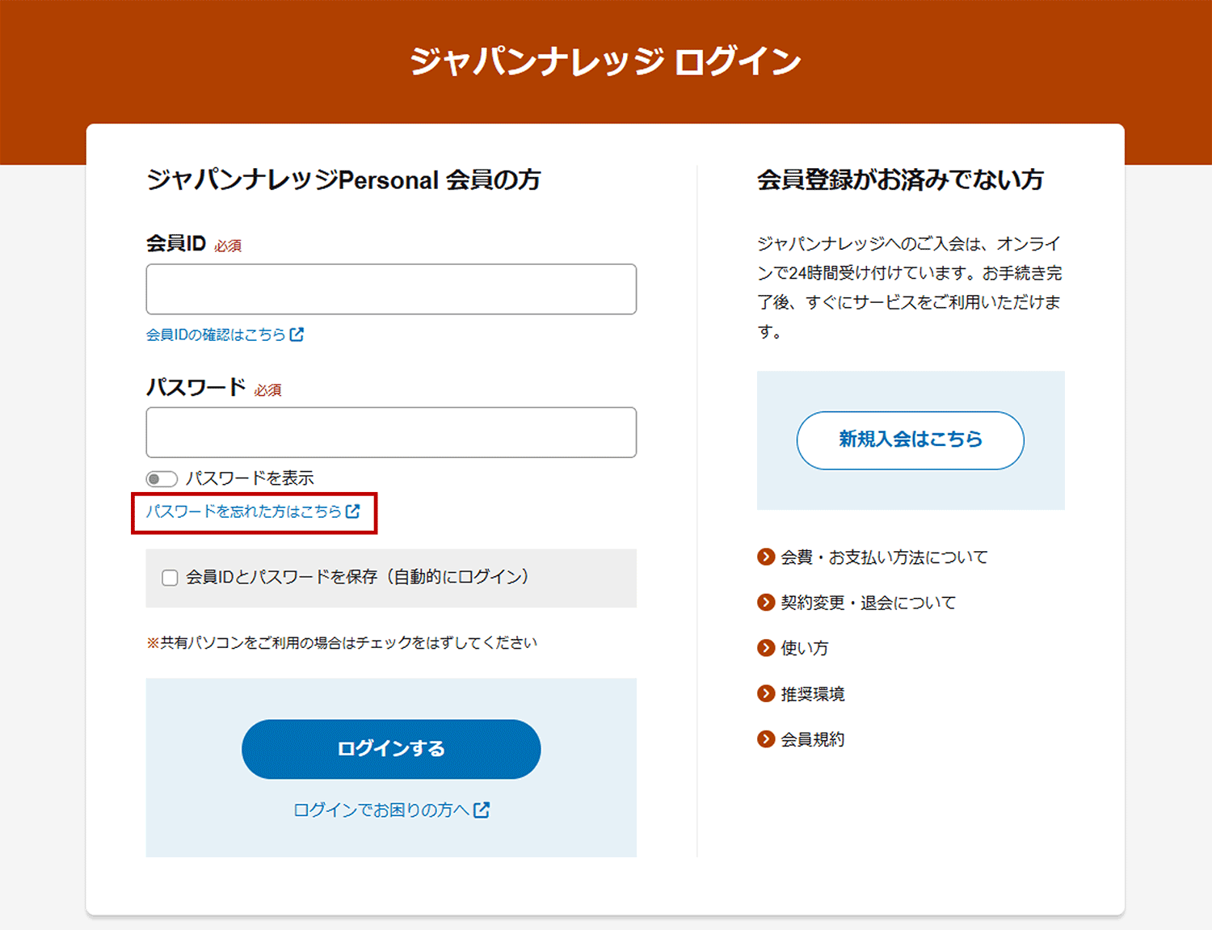Check 会員IDとパスワードを保存 checkbox
Screen dimensions: 1212x930
click(x=170, y=578)
